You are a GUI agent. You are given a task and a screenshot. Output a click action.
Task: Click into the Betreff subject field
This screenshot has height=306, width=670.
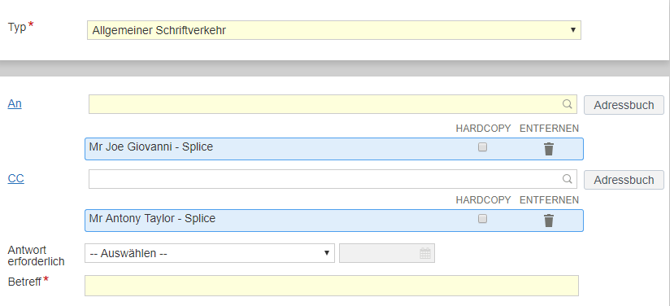click(332, 286)
